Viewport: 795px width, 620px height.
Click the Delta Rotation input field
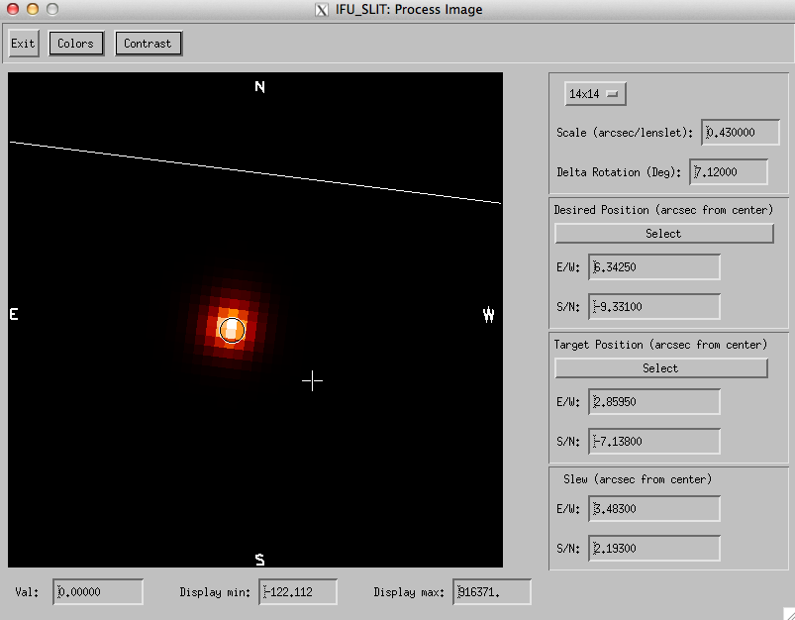(x=729, y=172)
